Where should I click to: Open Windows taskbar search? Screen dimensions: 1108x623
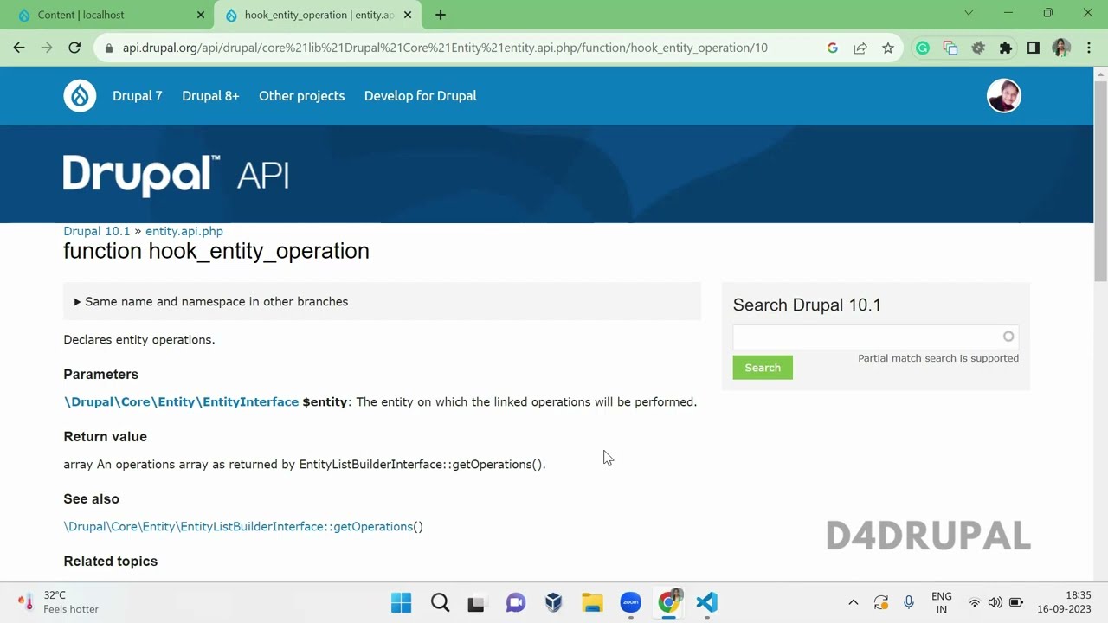tap(440, 602)
